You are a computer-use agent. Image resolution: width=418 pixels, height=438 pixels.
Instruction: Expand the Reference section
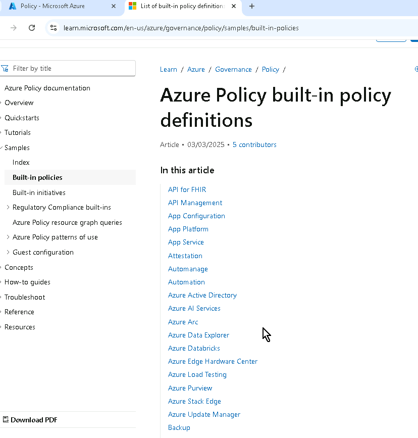coord(19,312)
